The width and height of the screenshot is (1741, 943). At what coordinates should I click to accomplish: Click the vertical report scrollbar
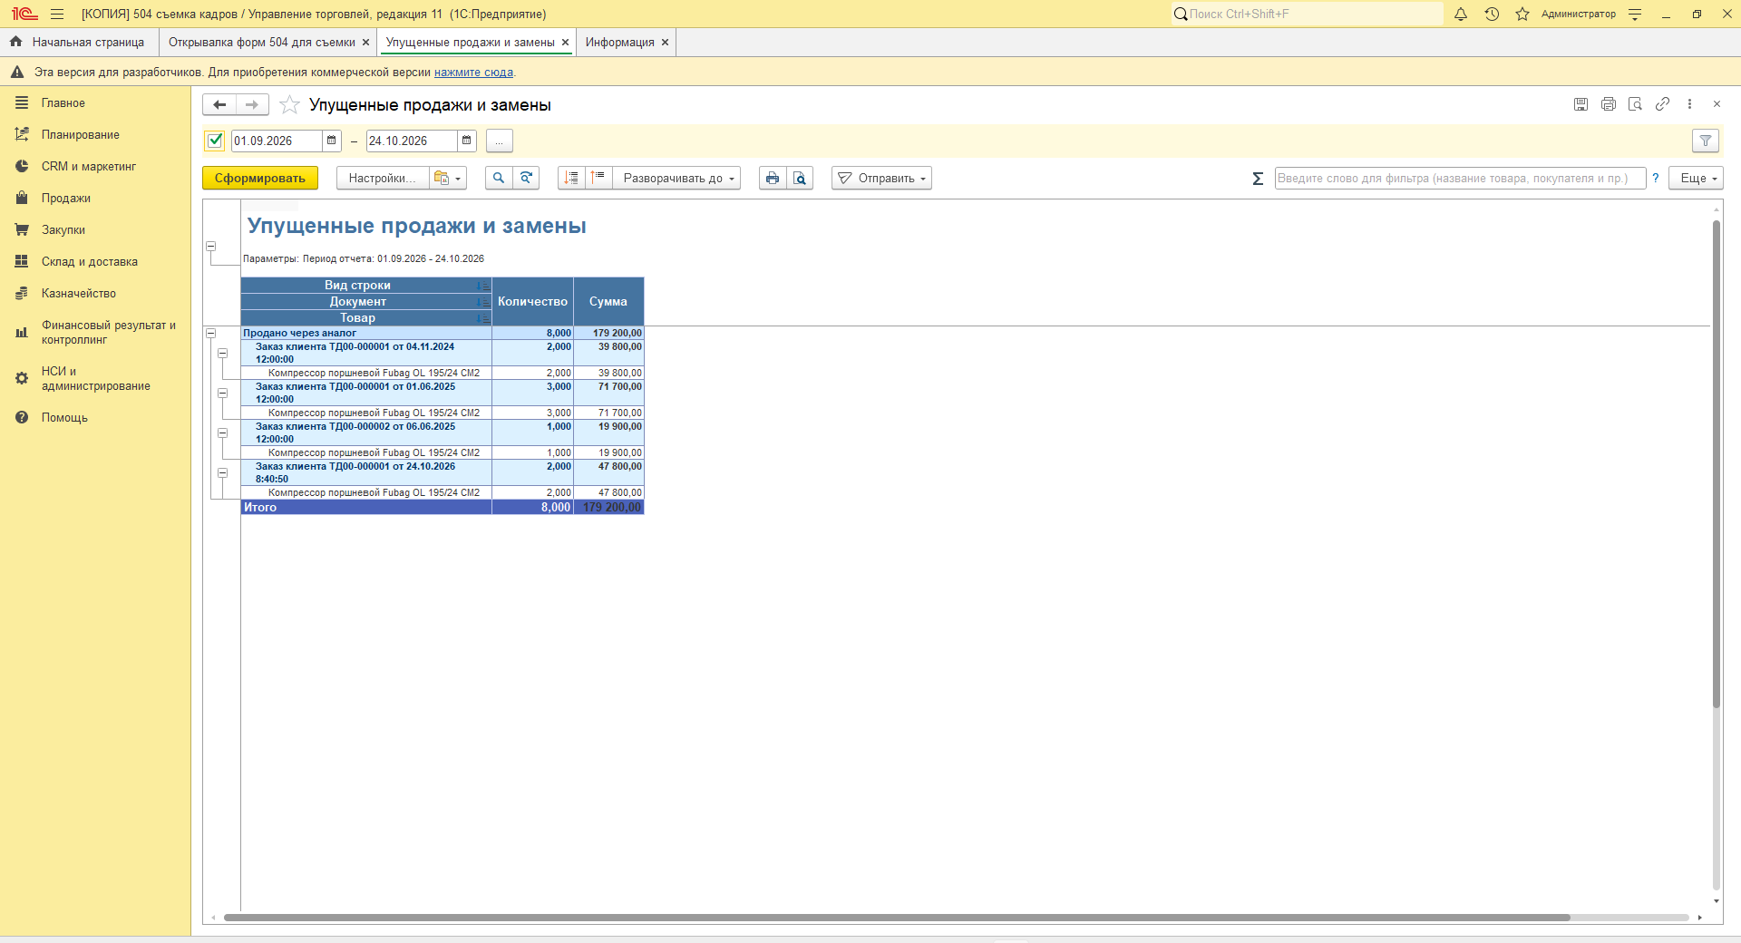tap(1716, 462)
